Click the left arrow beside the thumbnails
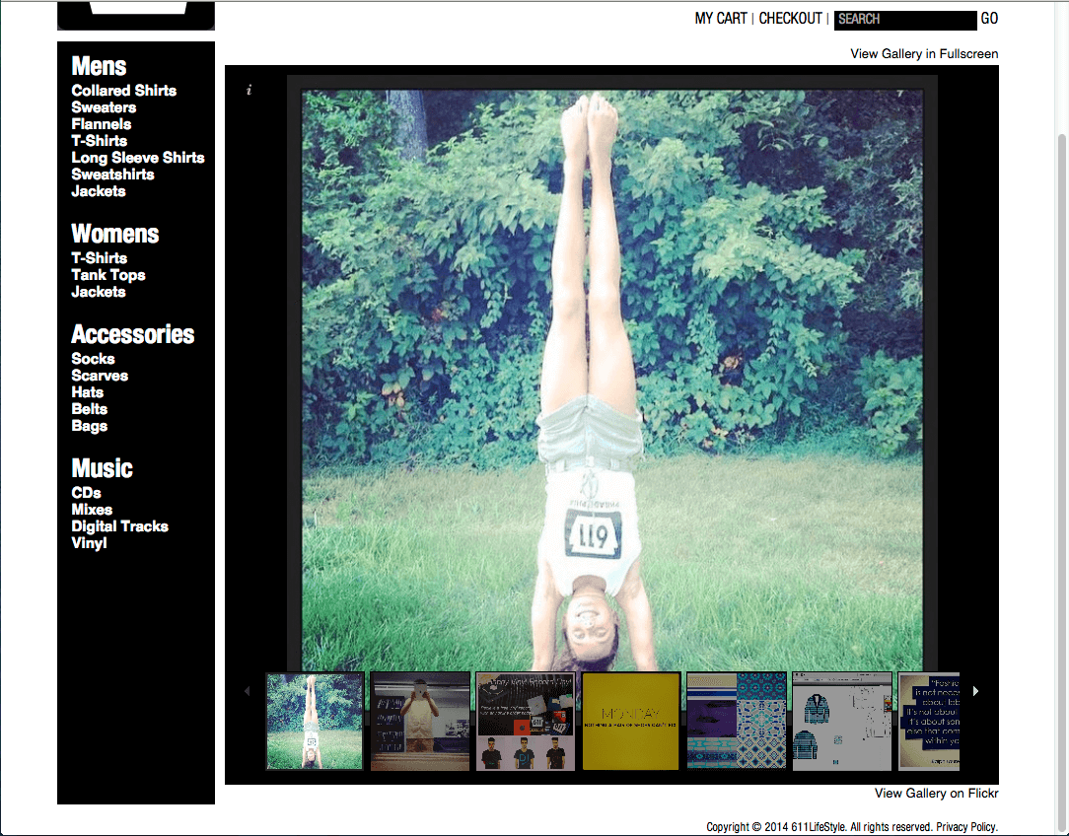Viewport: 1069px width, 836px height. [x=248, y=691]
